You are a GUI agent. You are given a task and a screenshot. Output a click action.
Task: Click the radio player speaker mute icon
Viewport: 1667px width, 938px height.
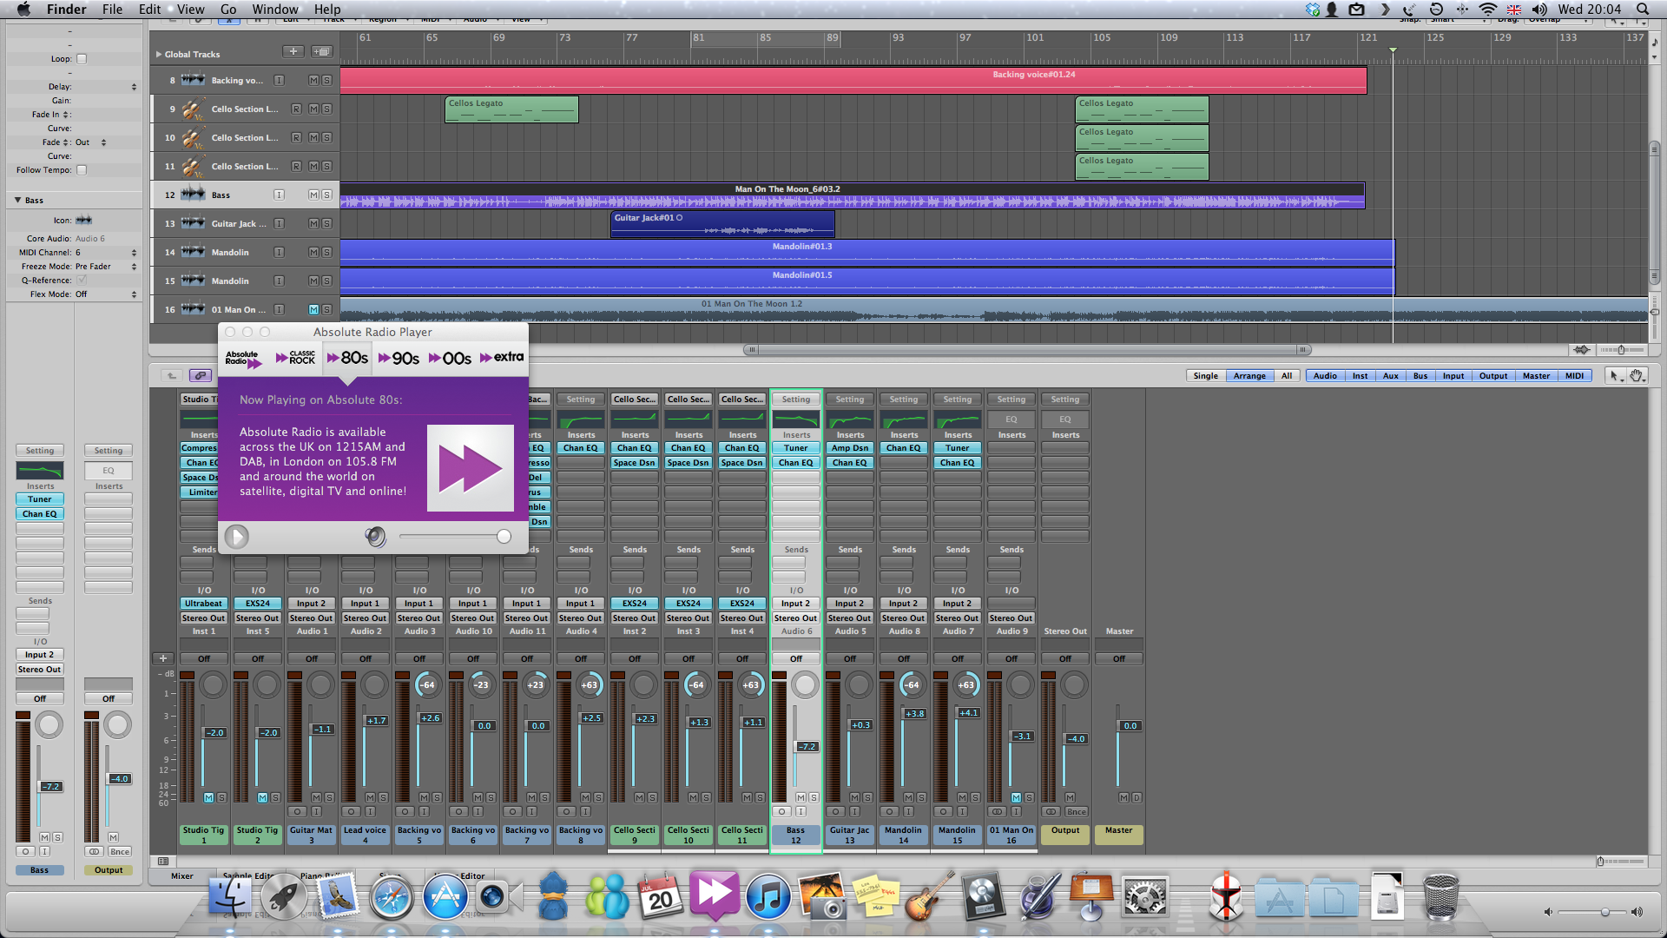(x=375, y=537)
